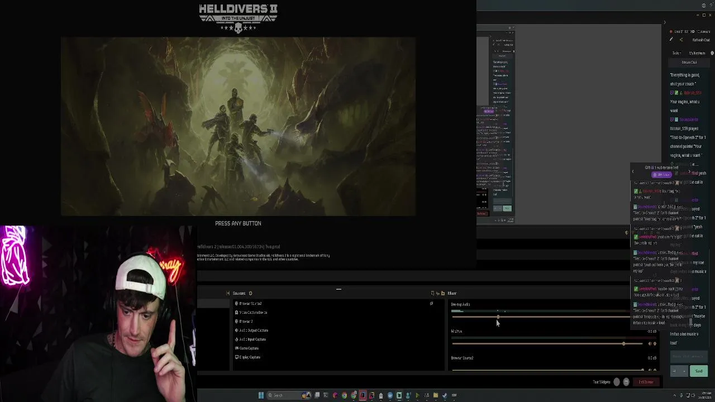Open the Sources panel settings gear

[x=250, y=293]
